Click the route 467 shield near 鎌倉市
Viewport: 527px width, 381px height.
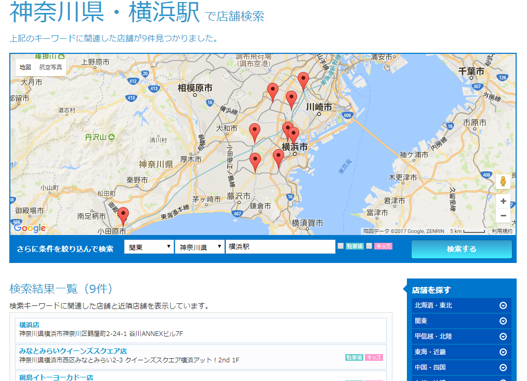point(237,213)
